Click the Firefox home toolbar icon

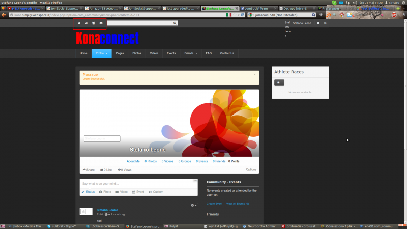tap(342, 15)
